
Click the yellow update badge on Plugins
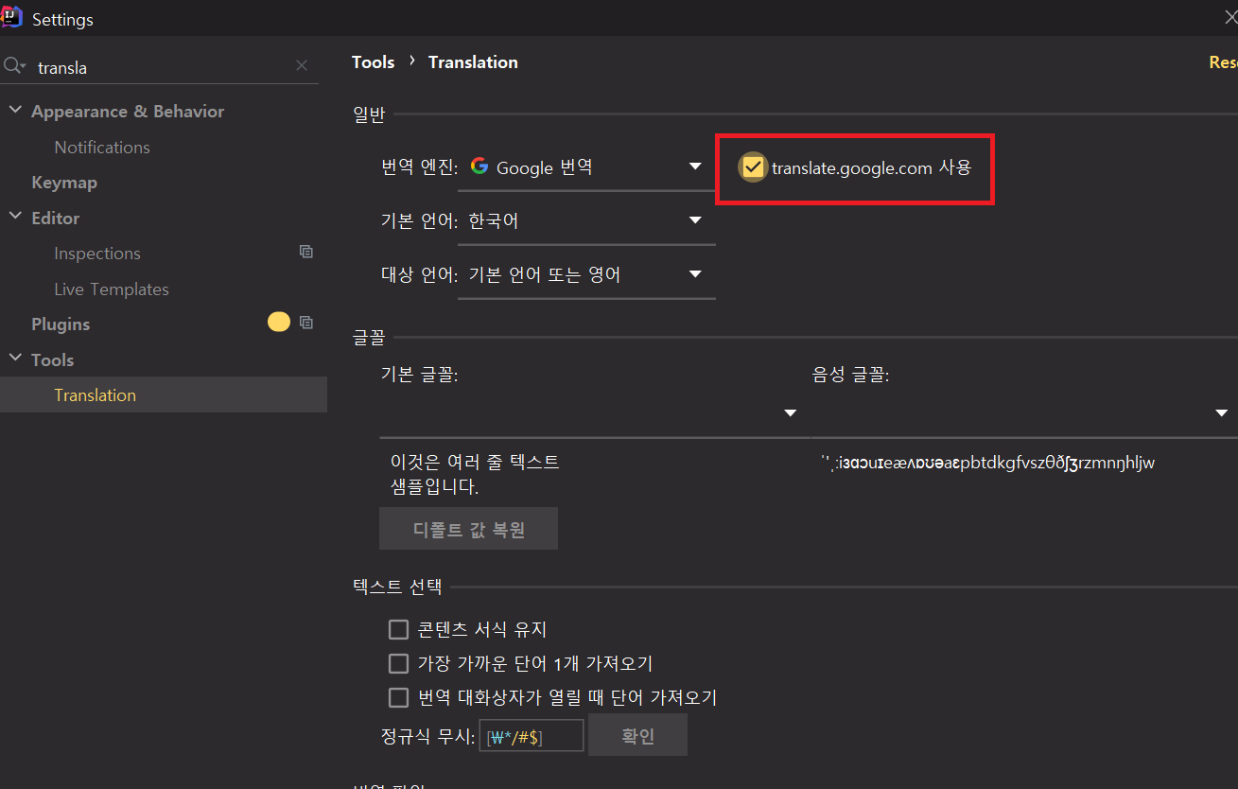[x=279, y=323]
